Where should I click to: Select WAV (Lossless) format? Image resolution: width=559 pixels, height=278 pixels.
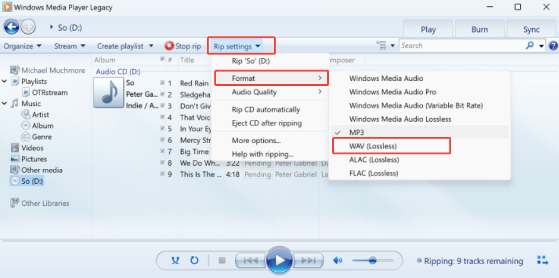(x=420, y=146)
